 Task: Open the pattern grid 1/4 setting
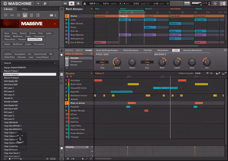[209, 73]
